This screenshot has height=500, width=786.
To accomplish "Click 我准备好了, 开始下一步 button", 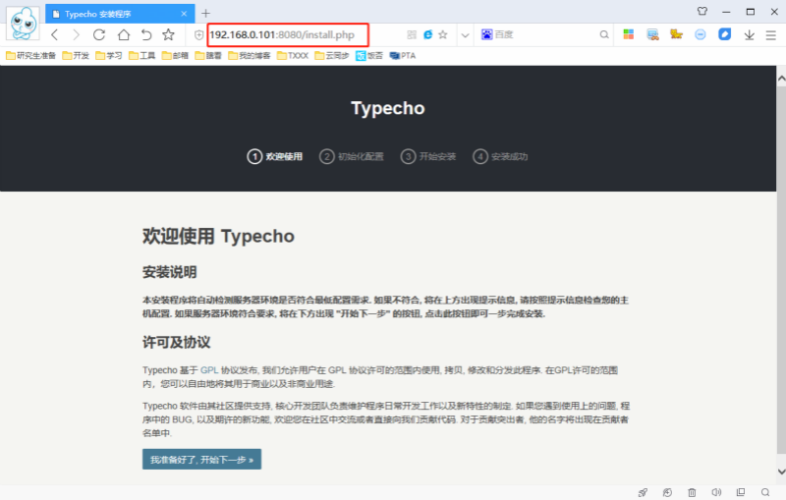I will [x=201, y=459].
